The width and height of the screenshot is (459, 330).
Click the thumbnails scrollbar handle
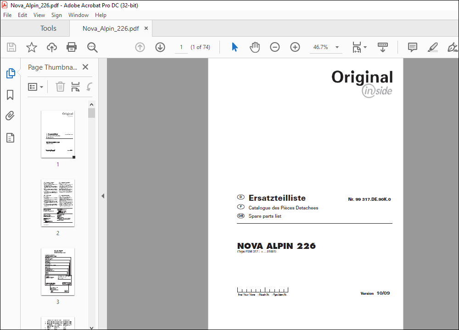[92, 113]
